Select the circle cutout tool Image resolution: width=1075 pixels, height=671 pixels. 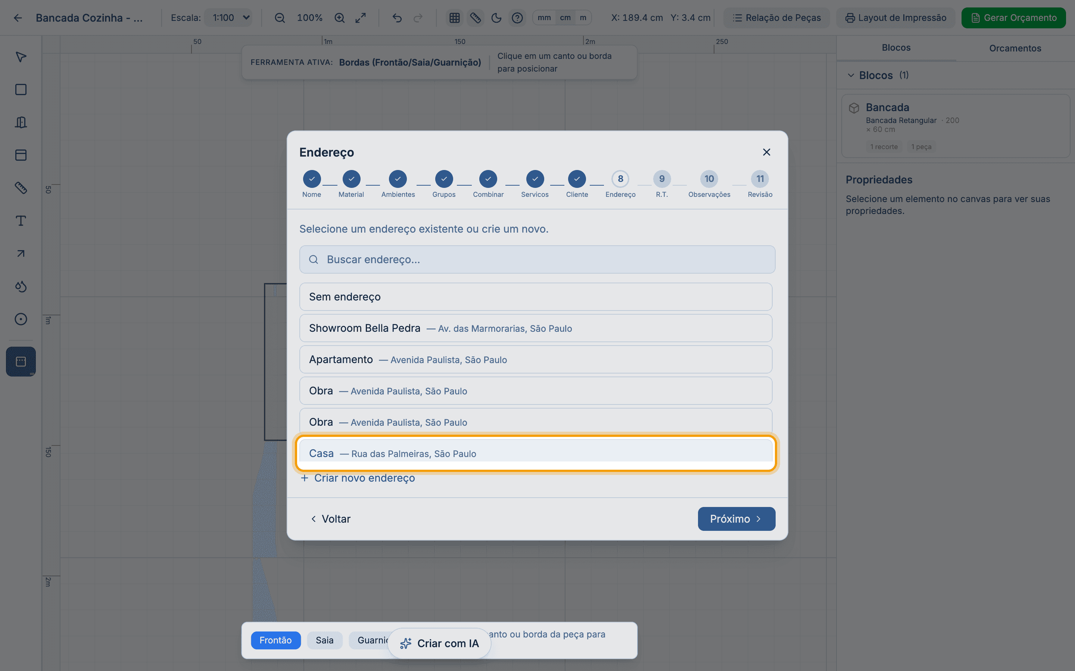point(21,319)
